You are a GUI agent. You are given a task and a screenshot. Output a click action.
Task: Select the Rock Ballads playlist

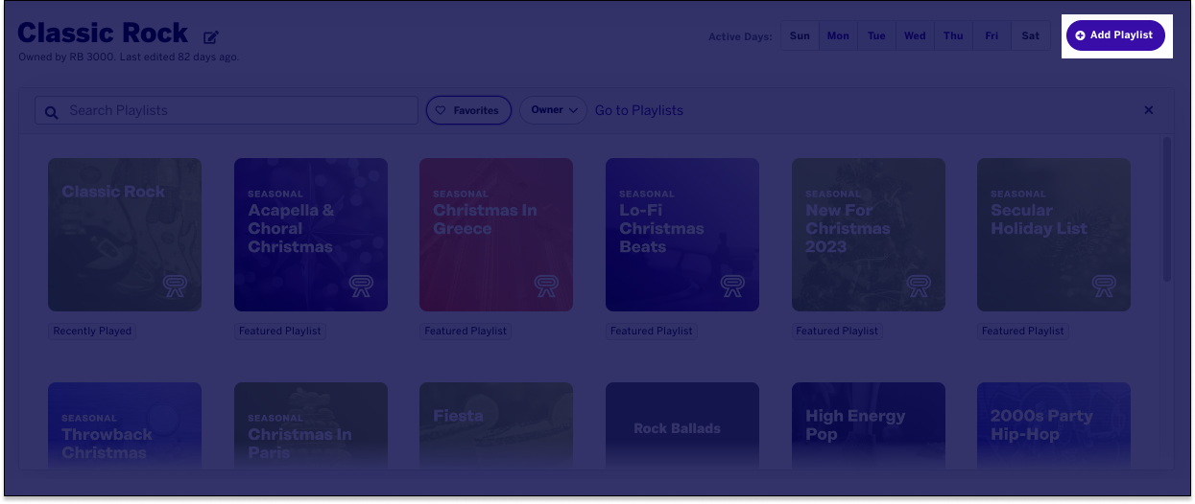(682, 425)
